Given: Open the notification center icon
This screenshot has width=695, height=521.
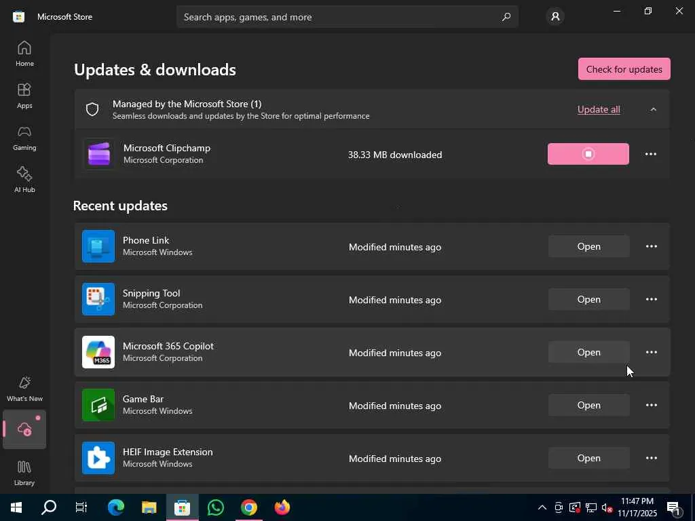Looking at the screenshot, I should pyautogui.click(x=674, y=508).
